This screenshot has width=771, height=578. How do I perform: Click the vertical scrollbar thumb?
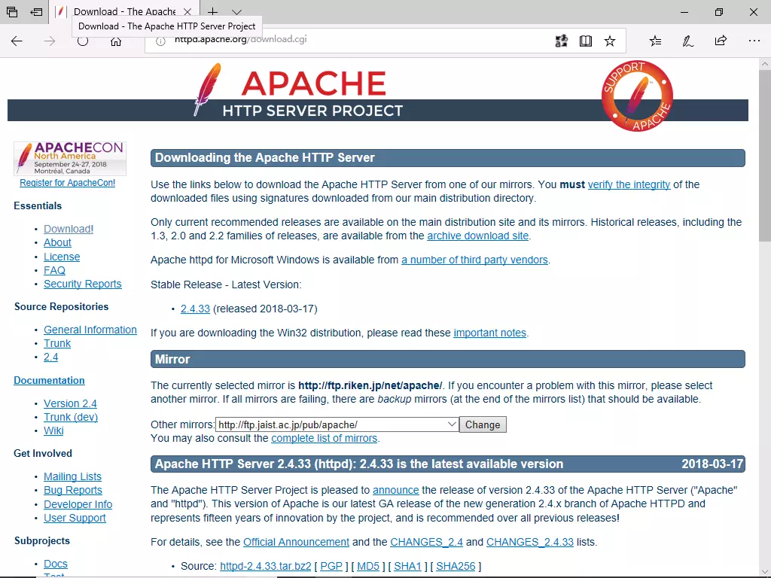click(x=765, y=155)
